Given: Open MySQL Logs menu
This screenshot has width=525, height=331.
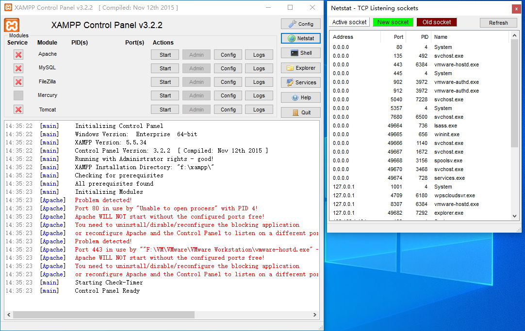Looking at the screenshot, I should (259, 68).
